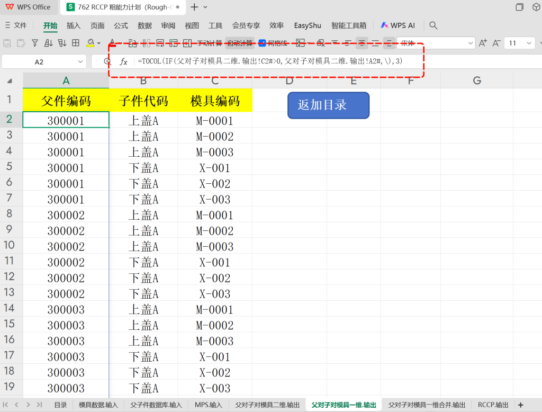Sort ascending with the A-down icon

[48, 43]
